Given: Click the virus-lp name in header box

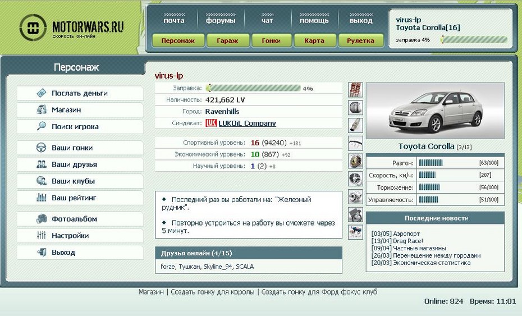Looking at the screenshot, I should click(409, 20).
